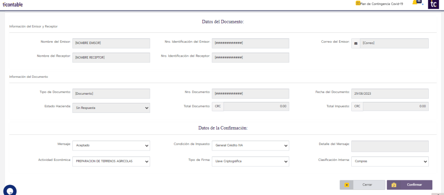
Task: Click the clipboard icon on Confirmar
Action: coord(394,185)
